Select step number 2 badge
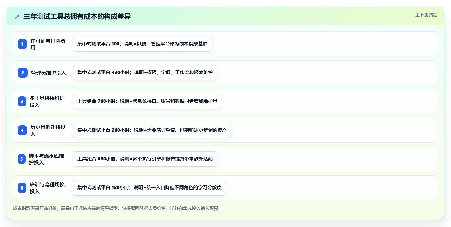 (22, 73)
